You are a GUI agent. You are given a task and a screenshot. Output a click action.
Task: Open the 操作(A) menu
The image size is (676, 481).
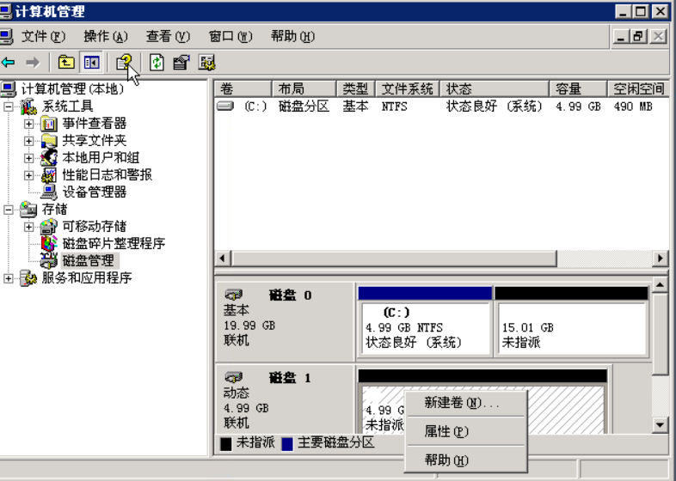tap(106, 37)
